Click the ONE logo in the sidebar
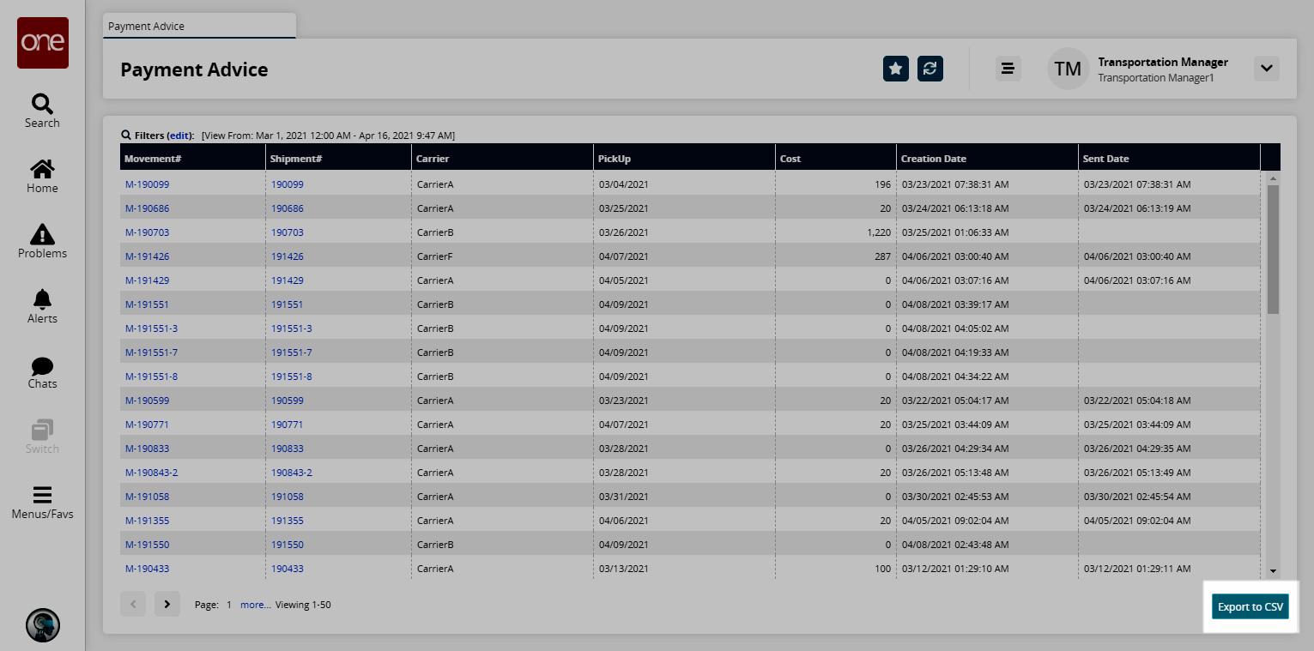This screenshot has height=651, width=1314. point(43,43)
